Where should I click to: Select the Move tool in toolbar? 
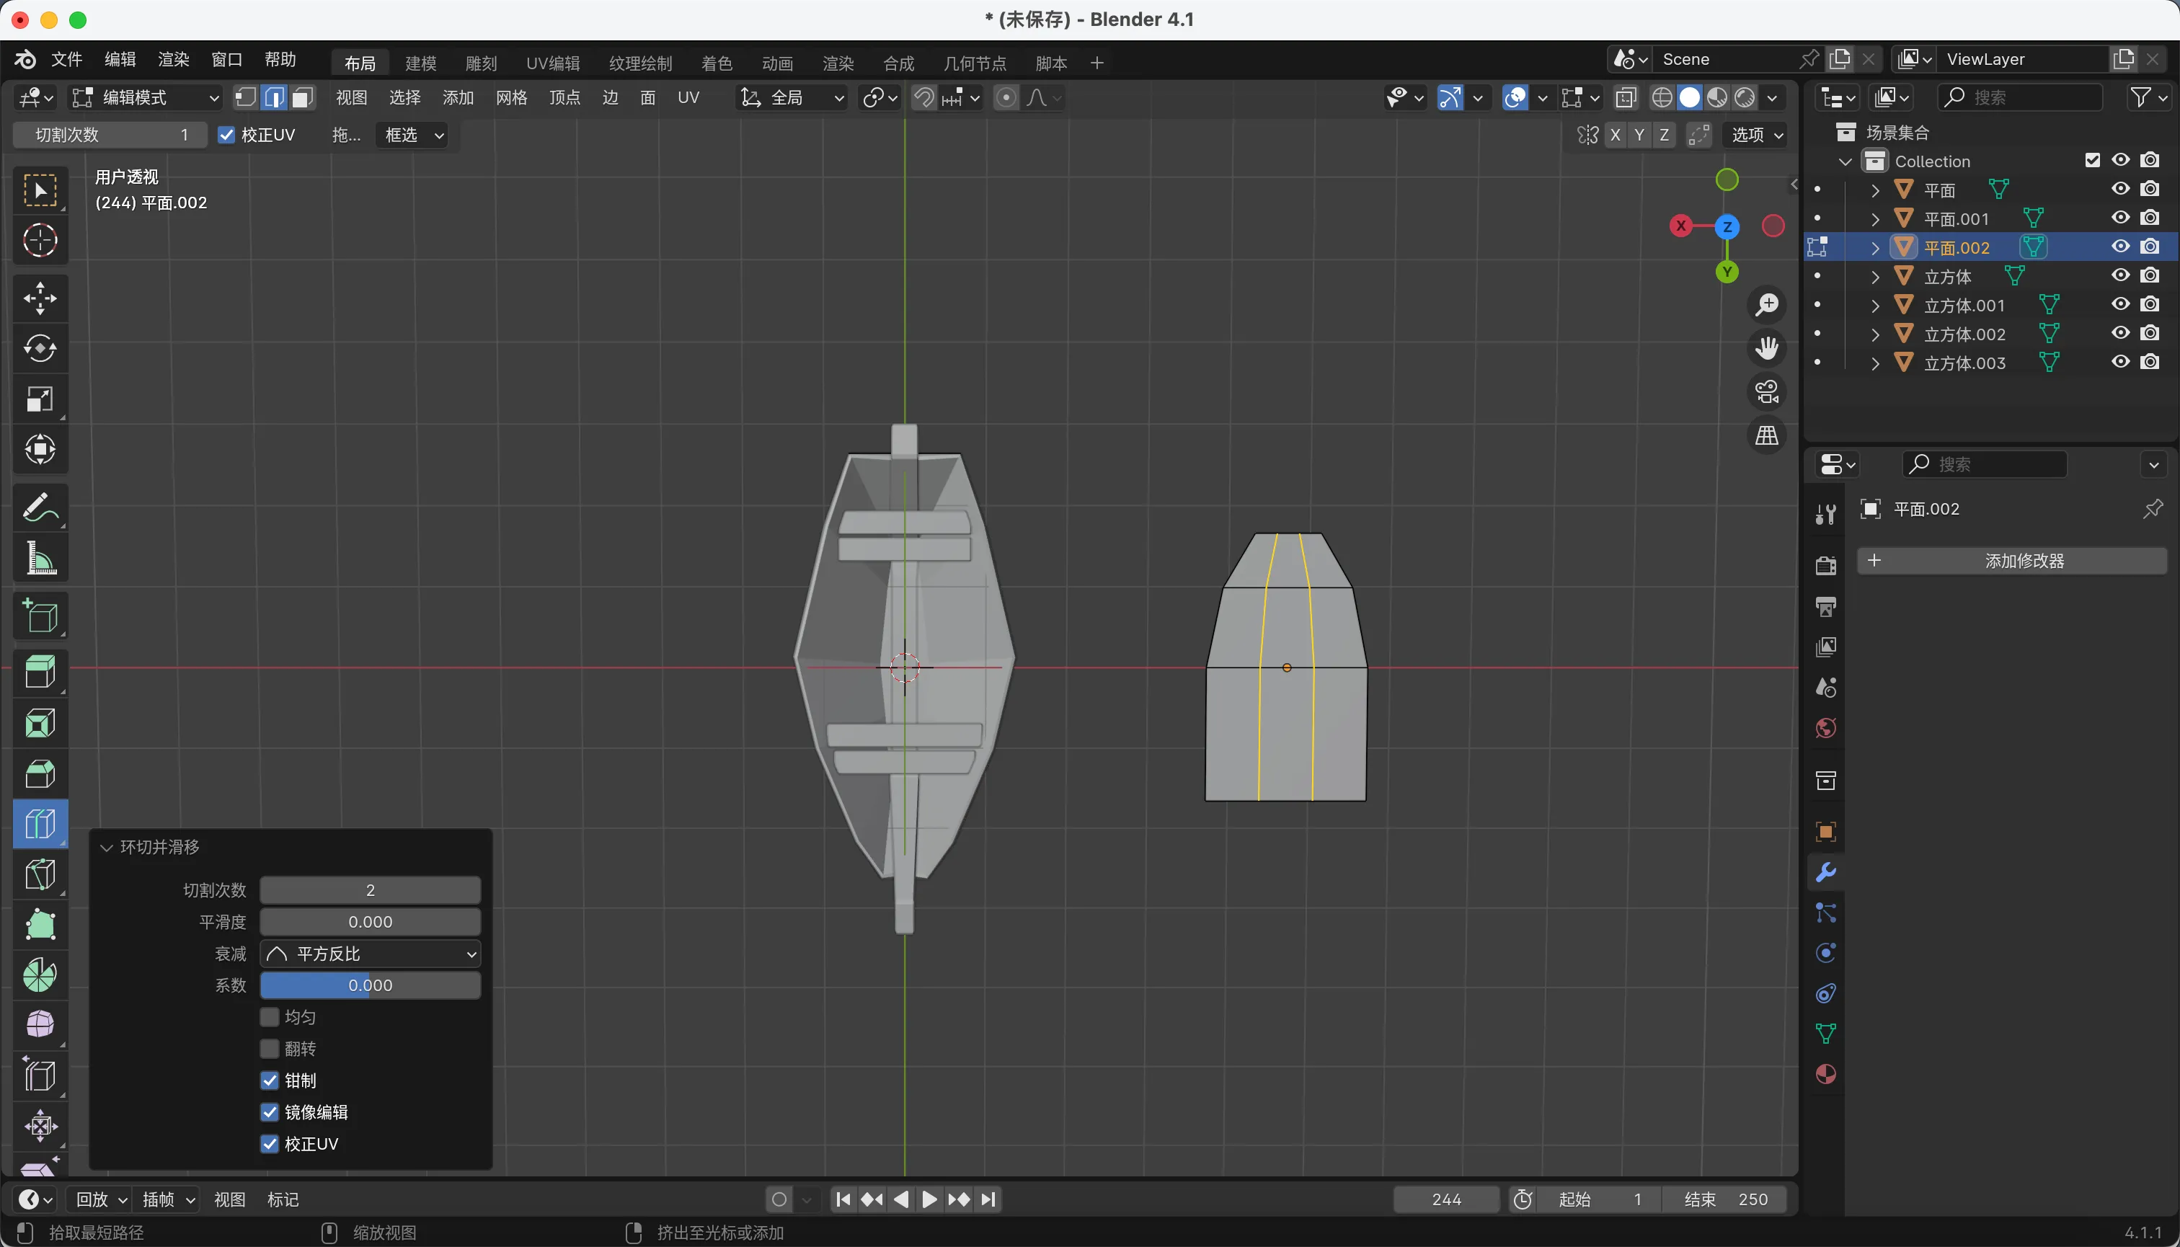40,298
